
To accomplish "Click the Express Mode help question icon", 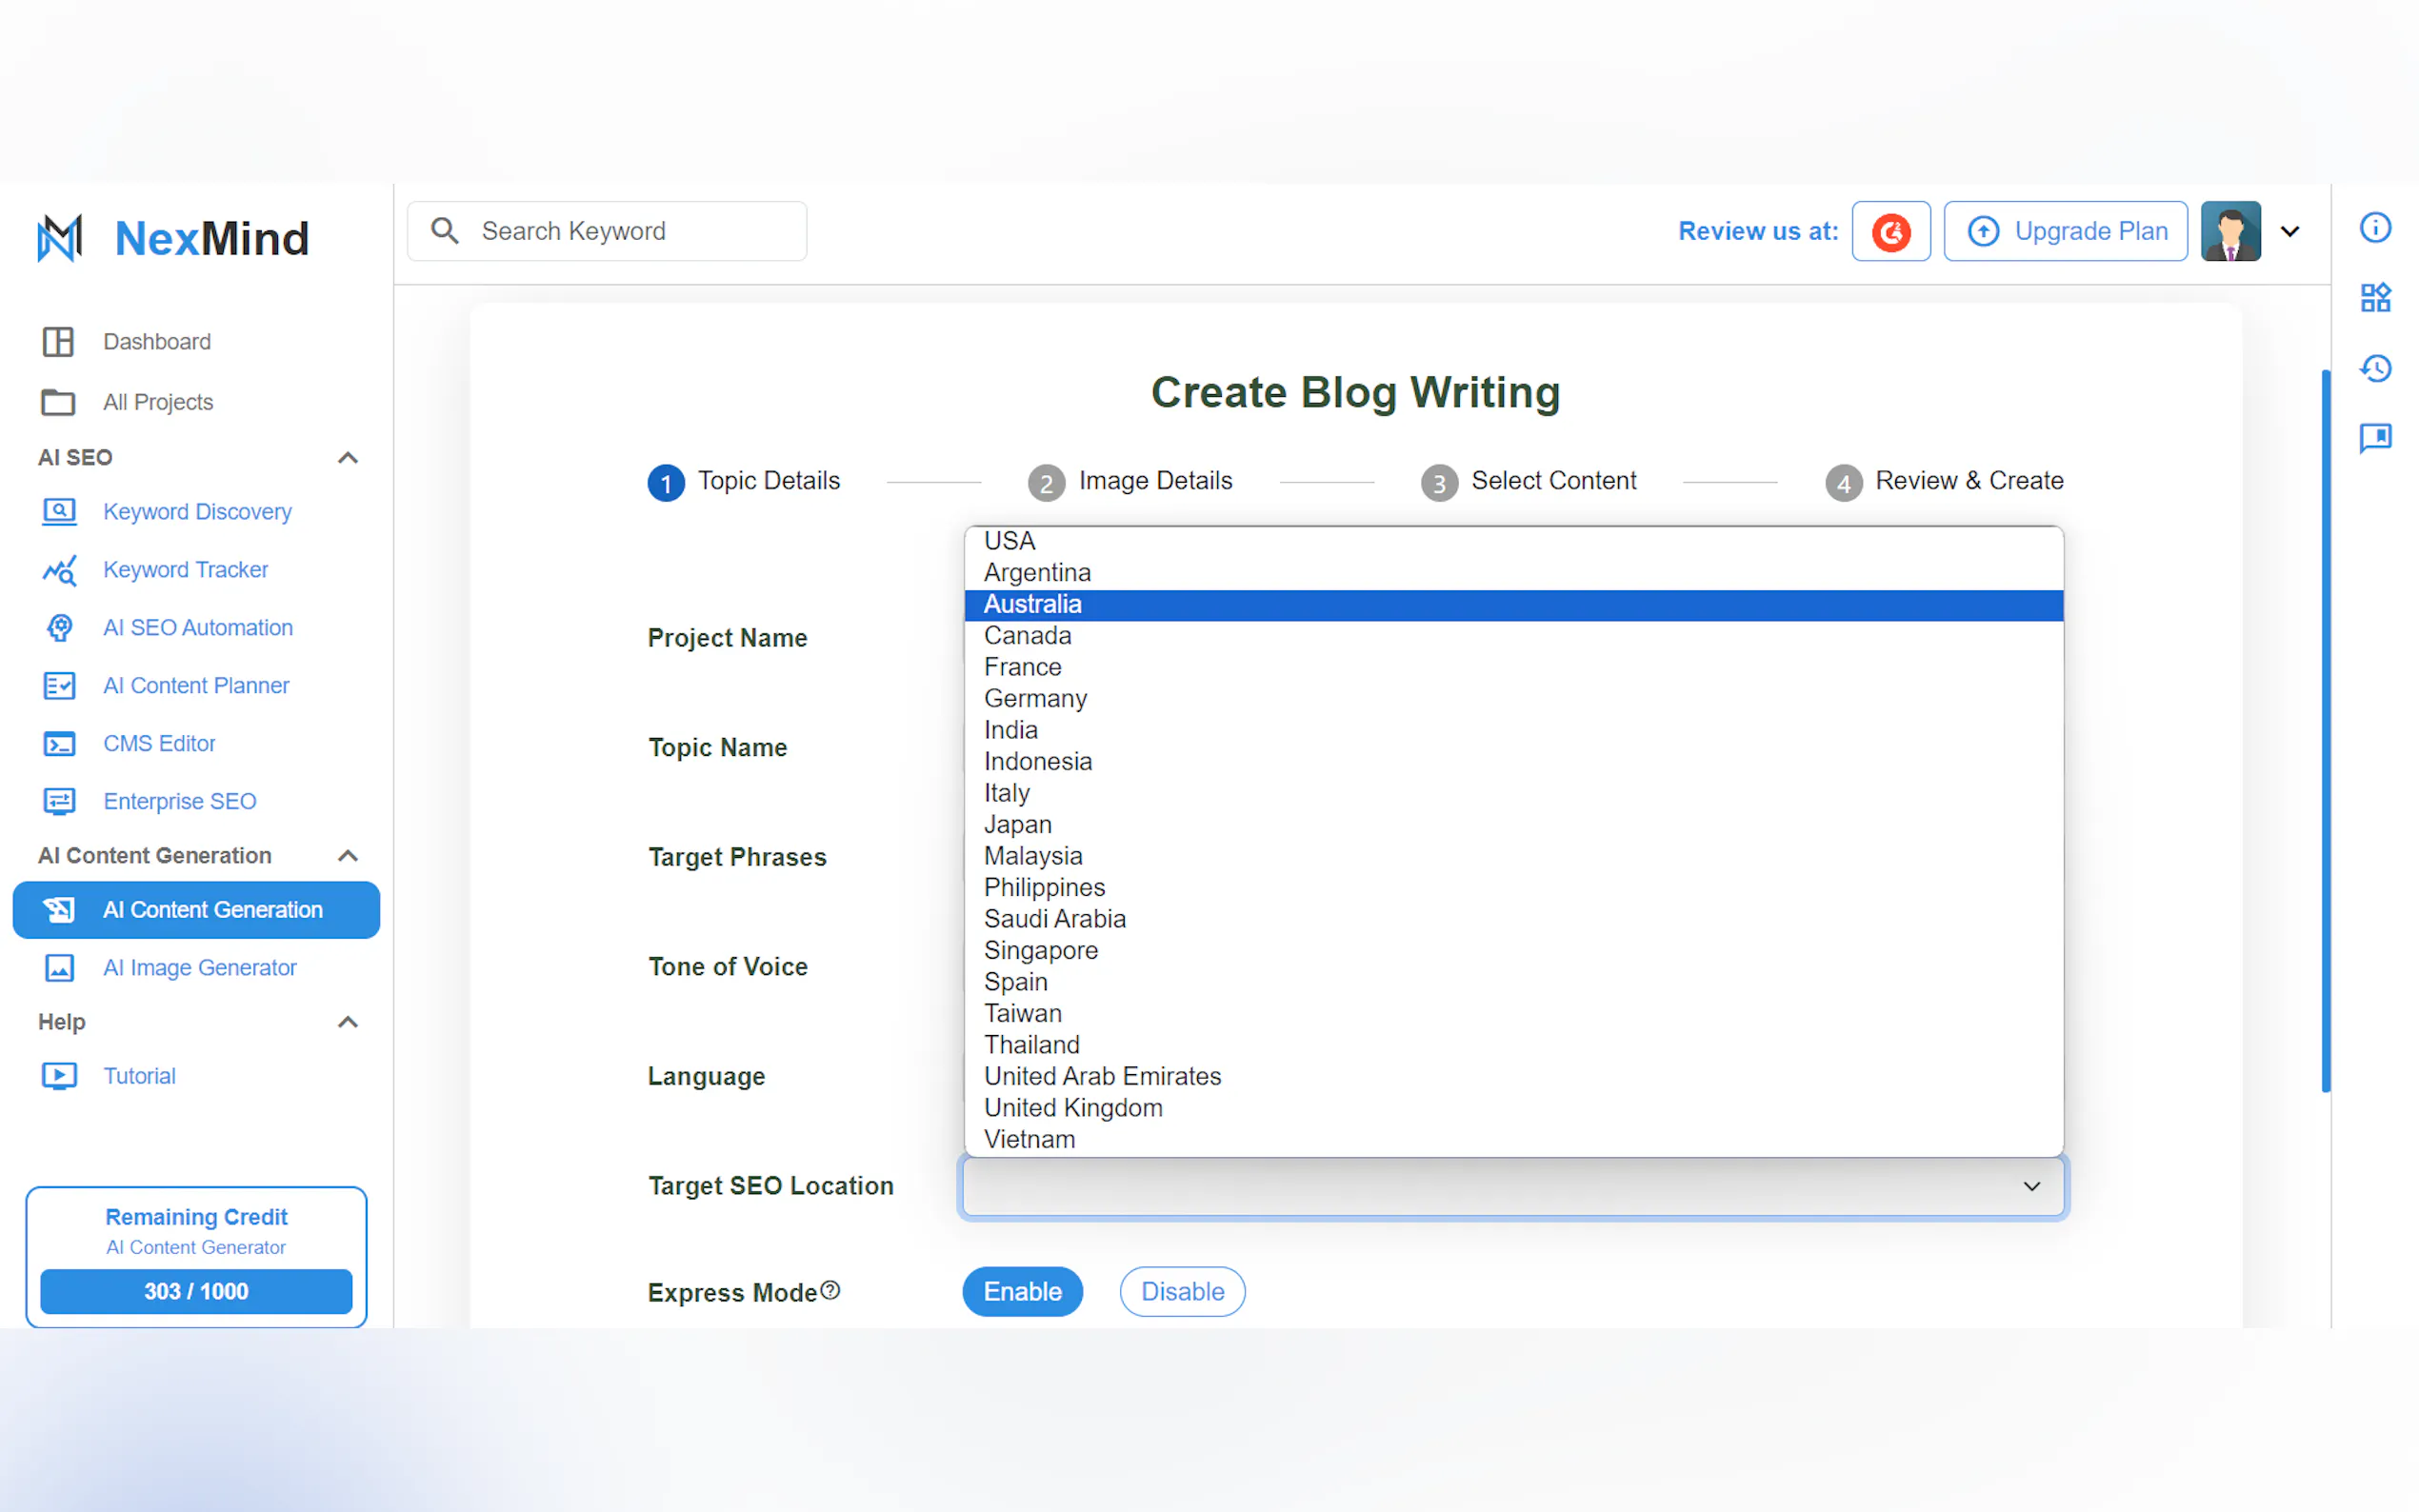I will coord(830,1290).
